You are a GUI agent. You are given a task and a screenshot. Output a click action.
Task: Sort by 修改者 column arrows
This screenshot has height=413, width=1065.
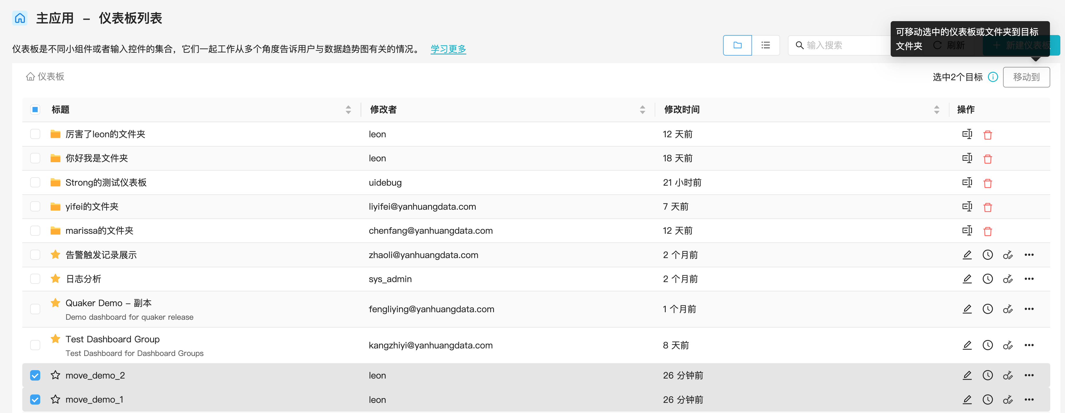[642, 109]
